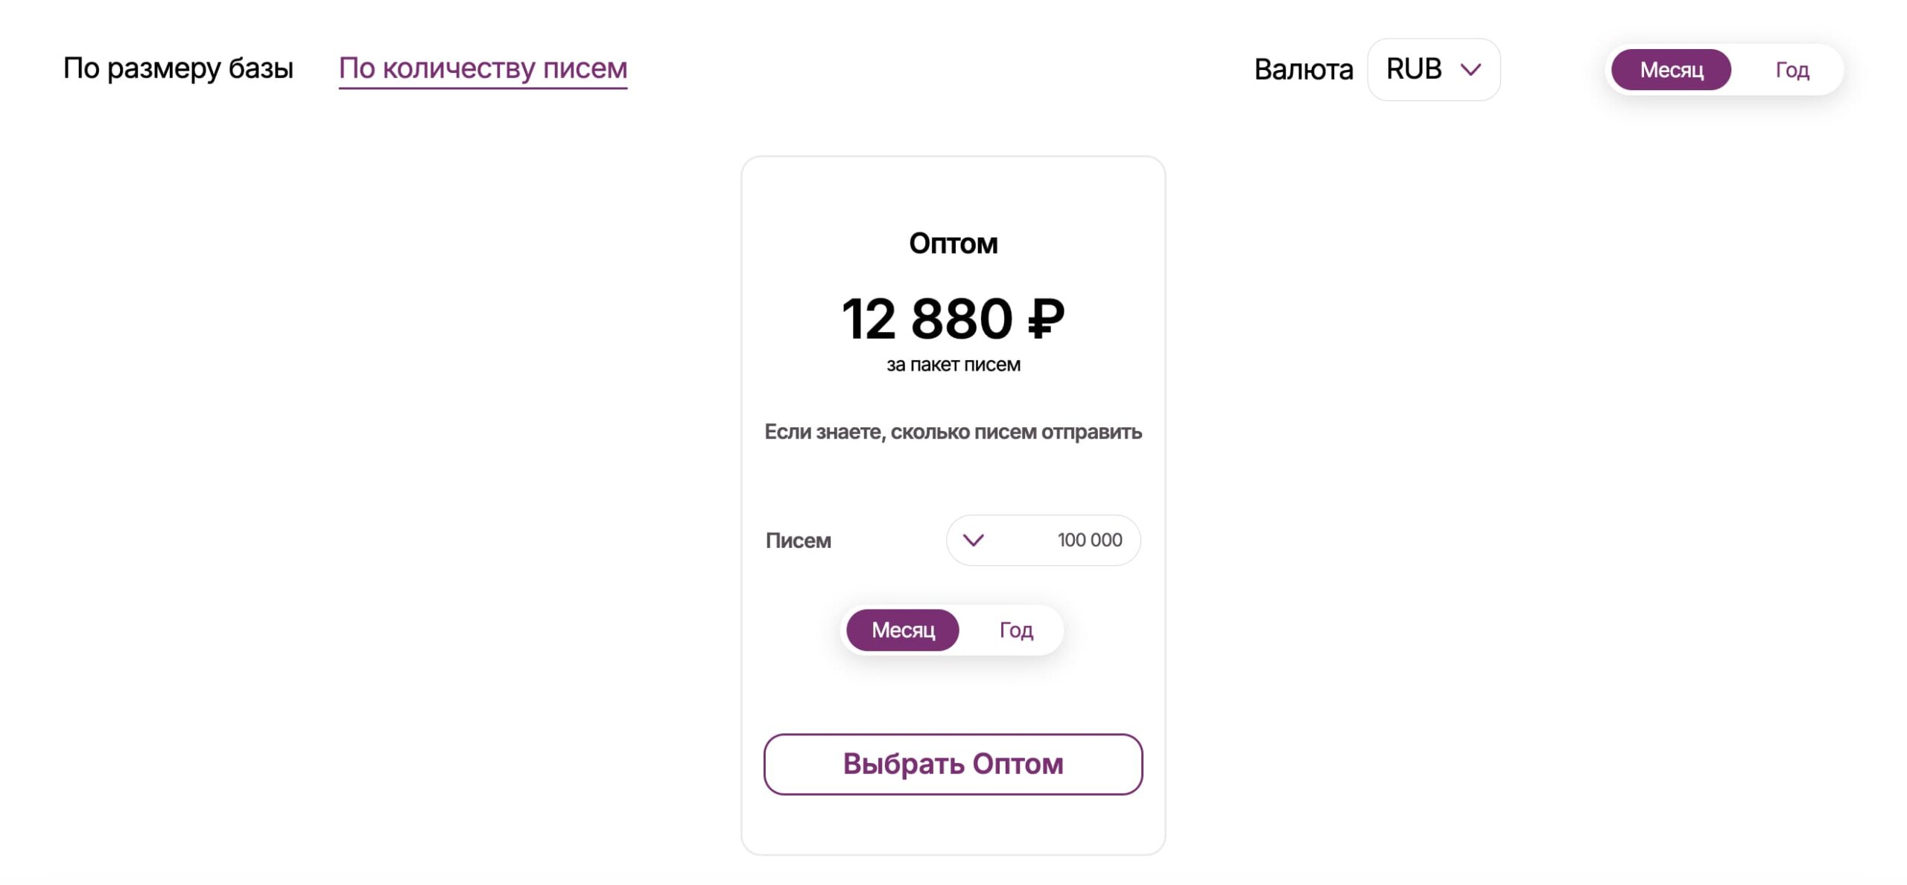Click the Выбрать Оптом button
The height and width of the screenshot is (885, 1907).
click(953, 764)
